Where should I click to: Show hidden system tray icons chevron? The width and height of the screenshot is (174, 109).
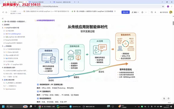click(135, 107)
